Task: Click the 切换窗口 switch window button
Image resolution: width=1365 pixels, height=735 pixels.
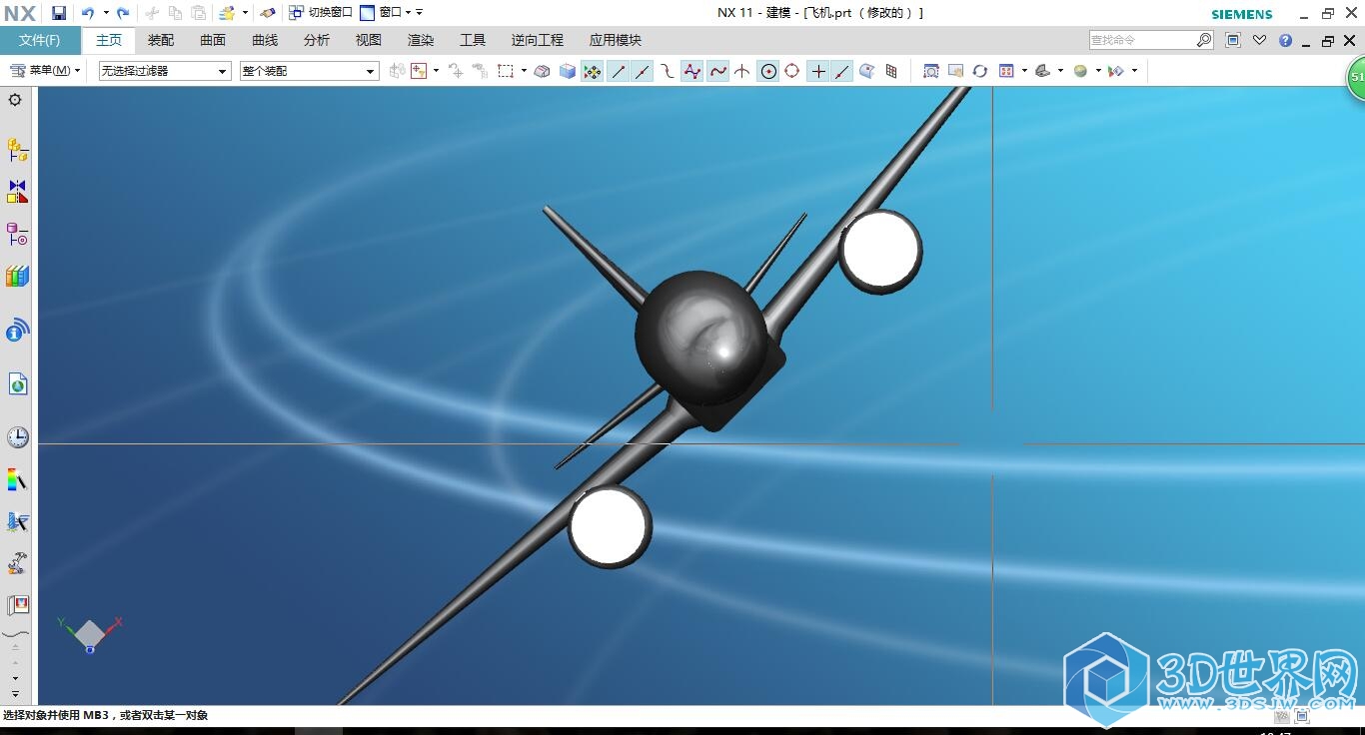Action: pyautogui.click(x=321, y=13)
